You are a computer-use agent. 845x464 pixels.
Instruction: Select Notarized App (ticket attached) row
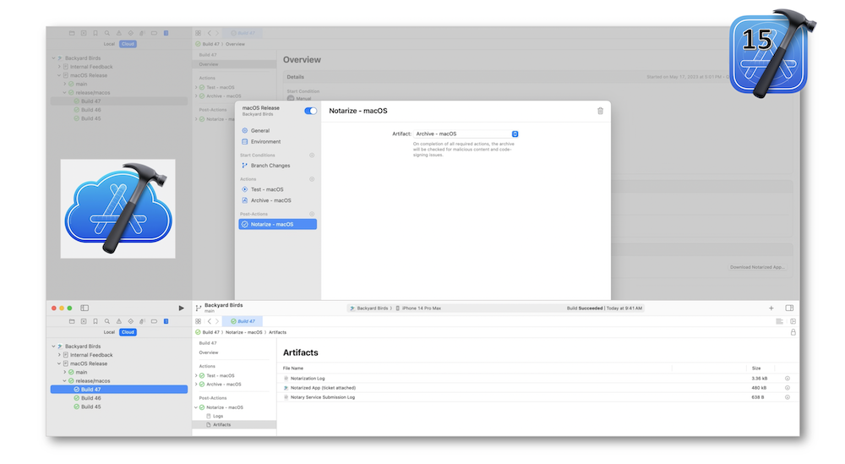point(537,388)
